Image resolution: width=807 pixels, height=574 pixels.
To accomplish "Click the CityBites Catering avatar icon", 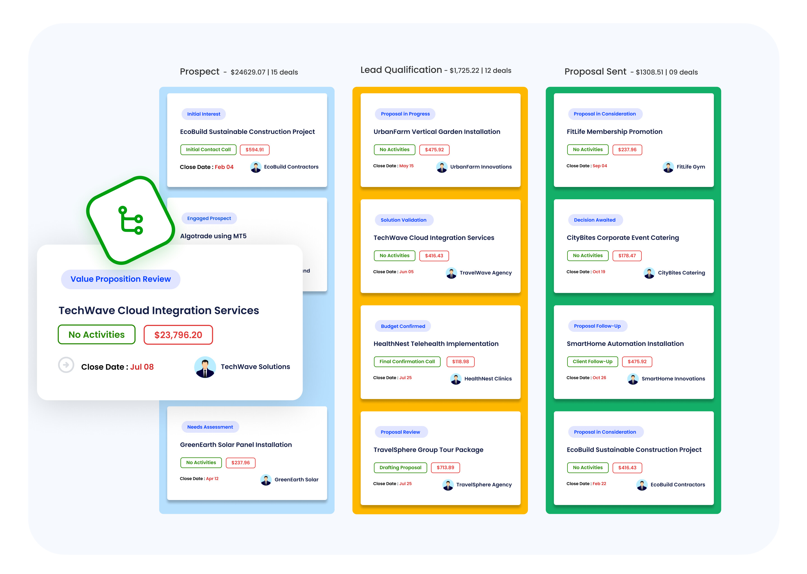I will tap(649, 273).
